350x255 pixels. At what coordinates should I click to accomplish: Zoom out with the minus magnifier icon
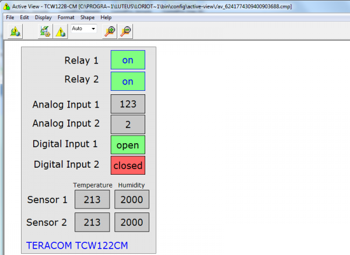[125, 31]
